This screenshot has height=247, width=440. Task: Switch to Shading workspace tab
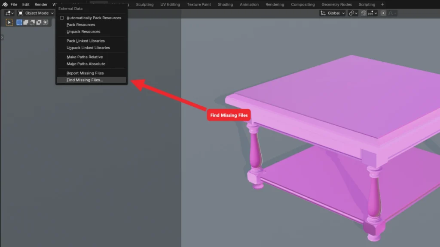(x=225, y=4)
